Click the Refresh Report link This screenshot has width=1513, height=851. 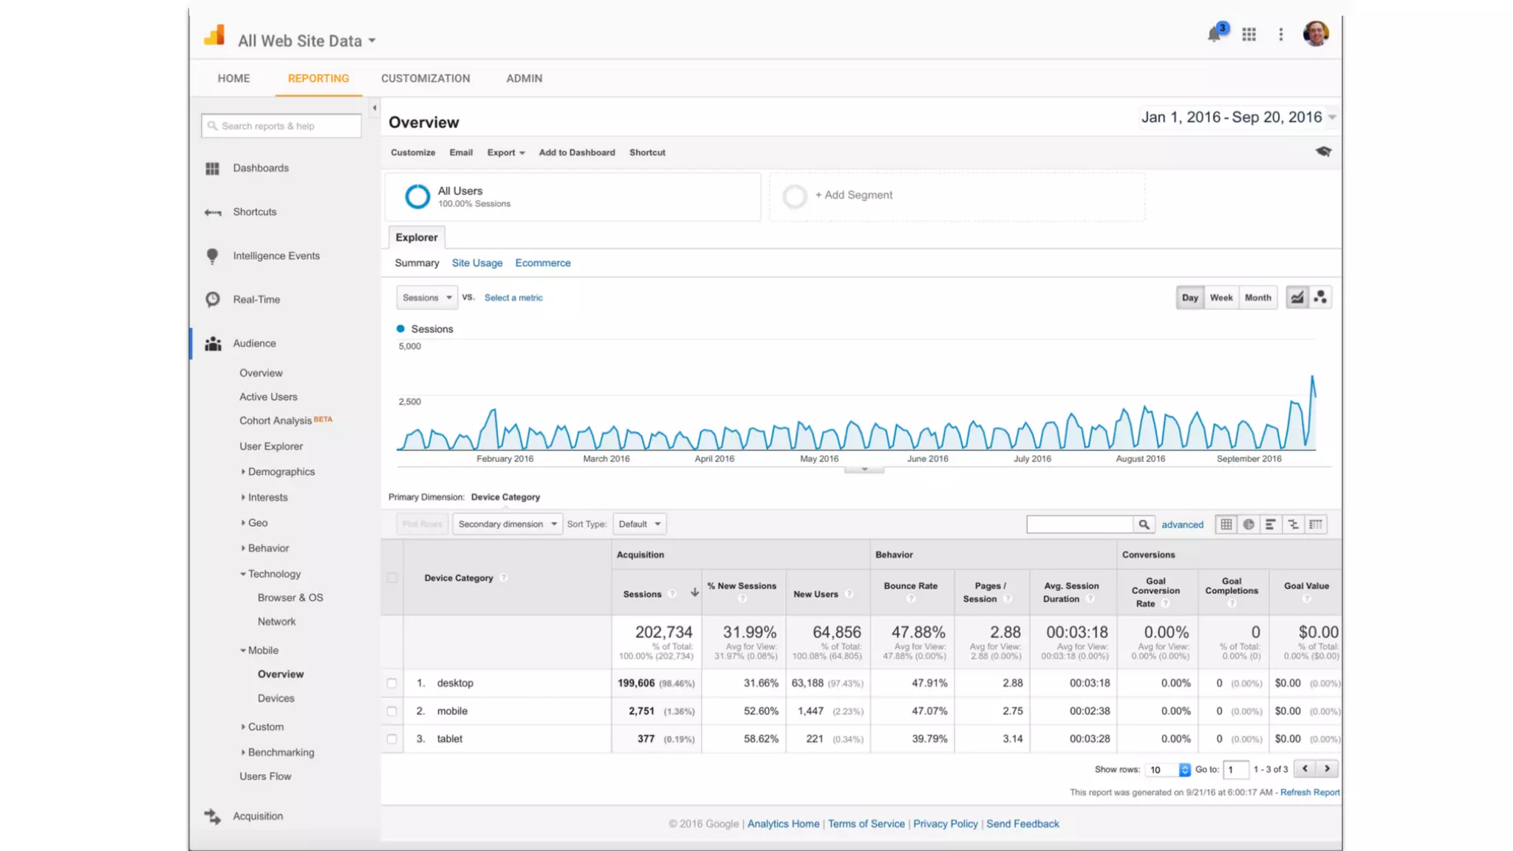[1309, 793]
